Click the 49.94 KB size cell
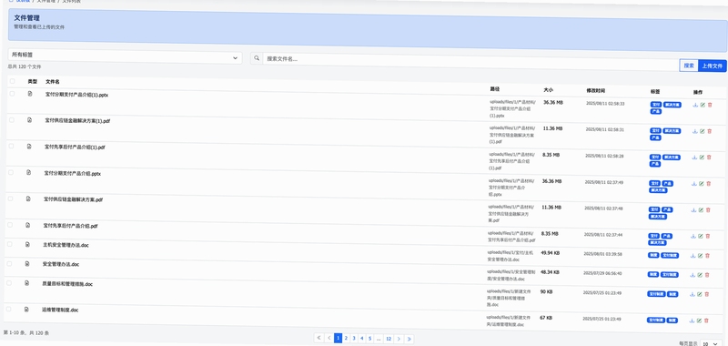The image size is (728, 346). pyautogui.click(x=550, y=253)
